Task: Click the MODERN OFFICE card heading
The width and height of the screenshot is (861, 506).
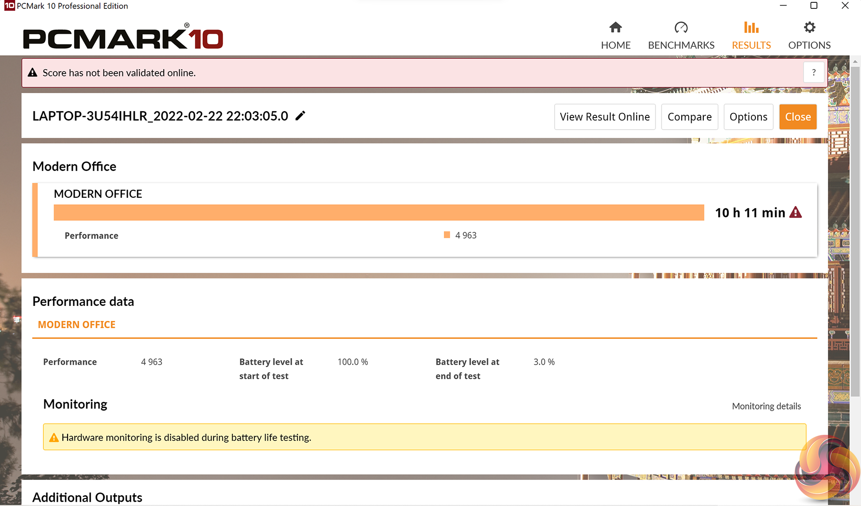Action: pos(98,194)
